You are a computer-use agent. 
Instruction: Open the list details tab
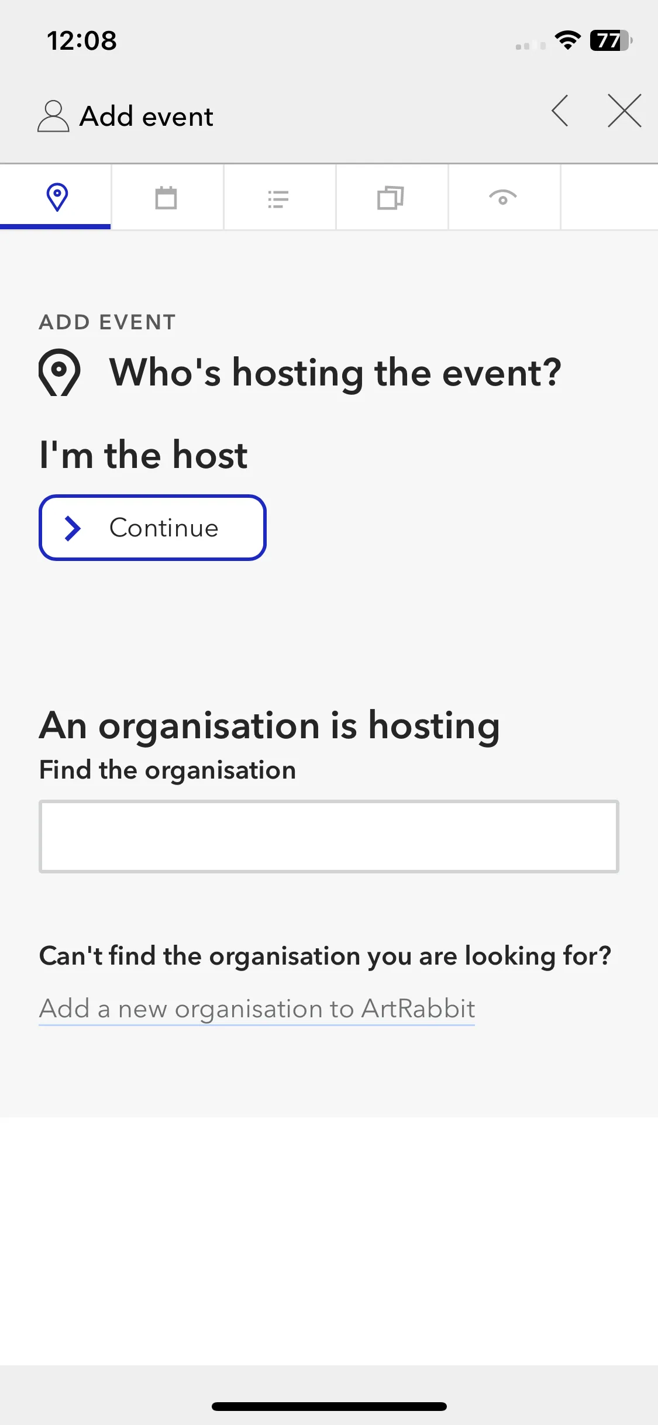tap(279, 197)
